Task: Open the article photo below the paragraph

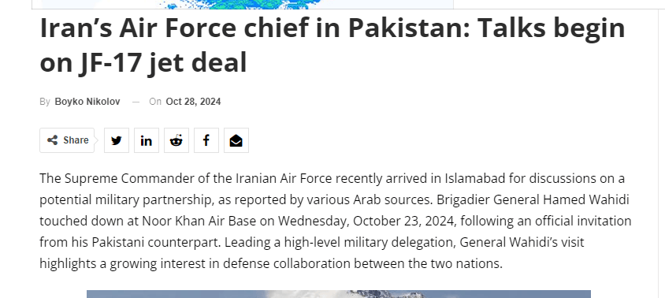Action: point(339,294)
